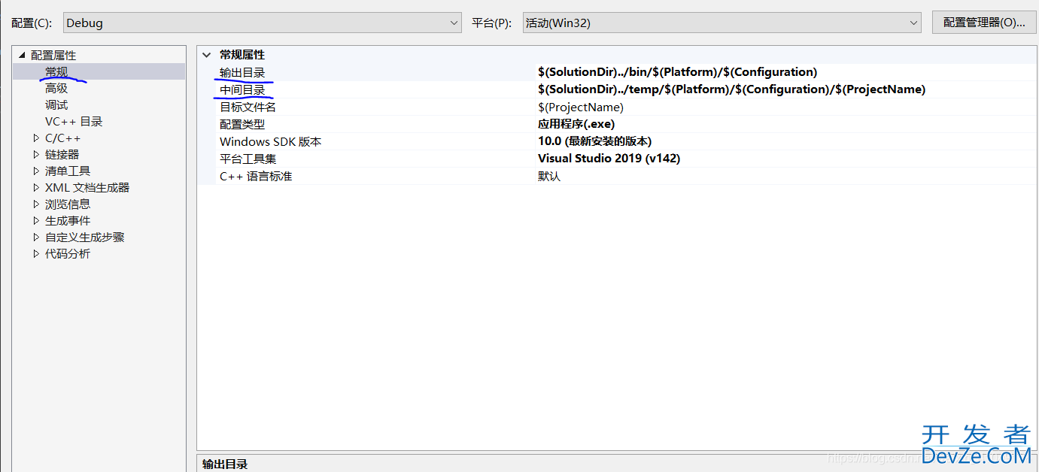Expand the 代码分析 node arrow
This screenshot has width=1039, height=472.
[x=36, y=253]
